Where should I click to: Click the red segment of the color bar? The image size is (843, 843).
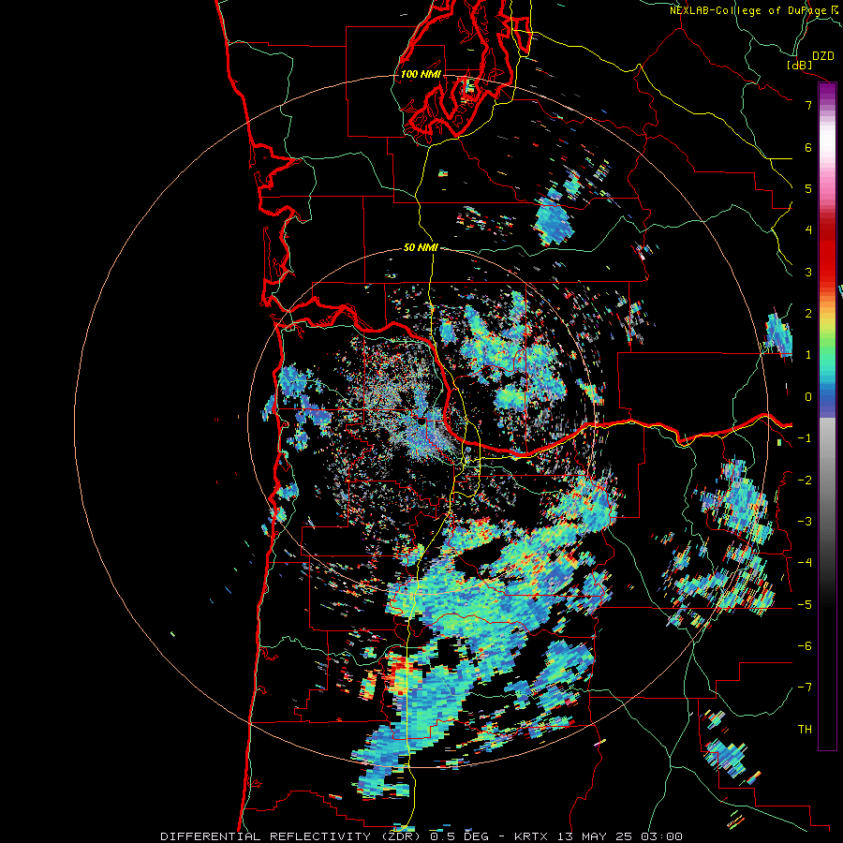coord(827,253)
